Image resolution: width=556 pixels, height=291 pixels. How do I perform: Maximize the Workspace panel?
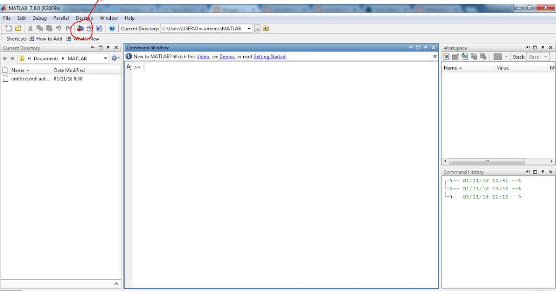(535, 48)
